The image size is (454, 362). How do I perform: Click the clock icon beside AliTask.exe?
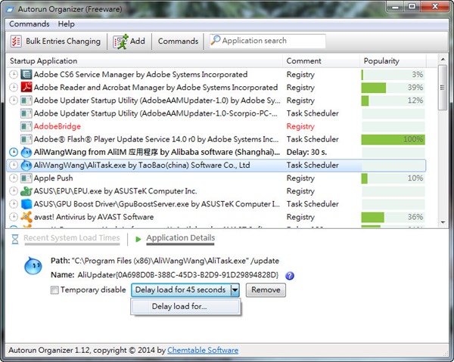pos(14,165)
